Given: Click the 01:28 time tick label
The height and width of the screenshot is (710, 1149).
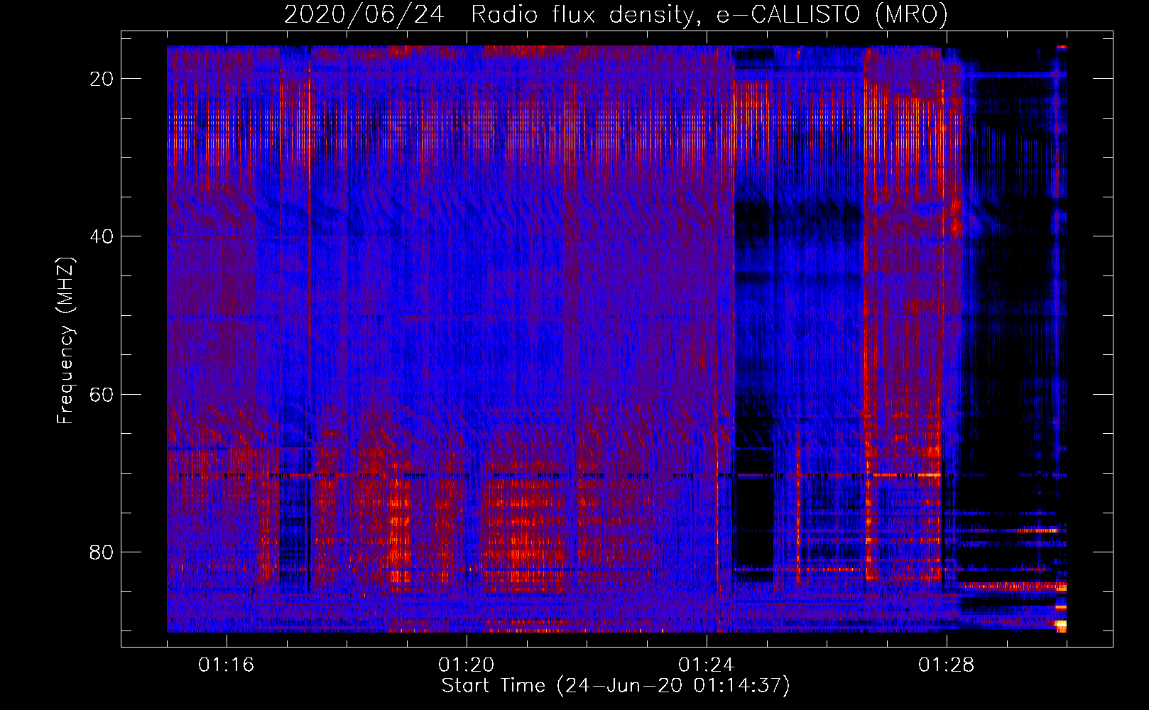Looking at the screenshot, I should (947, 665).
